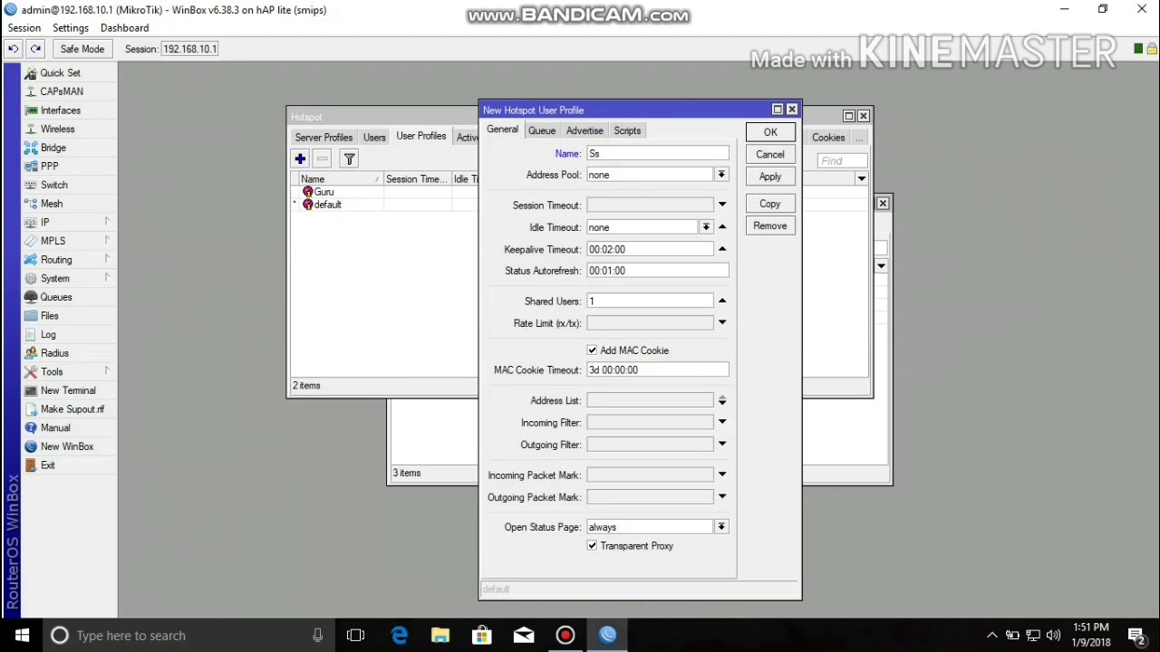1160x652 pixels.
Task: Click OK in New Hotspot User Profile
Action: pos(770,132)
